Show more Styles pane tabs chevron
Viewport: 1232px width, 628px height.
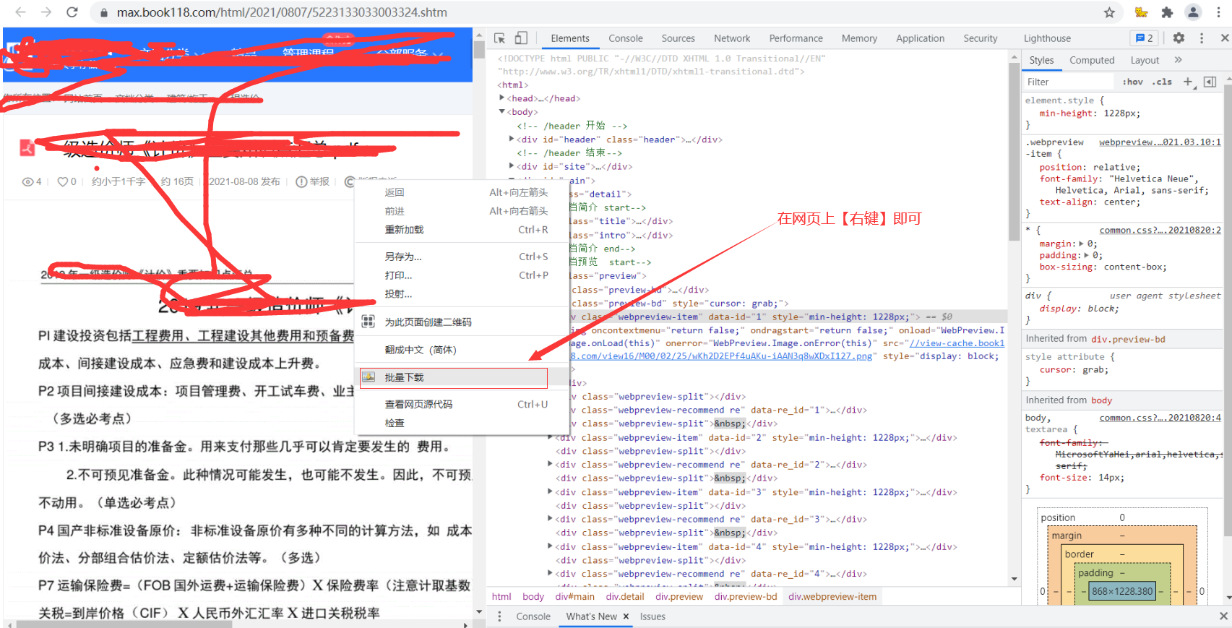tap(1179, 60)
